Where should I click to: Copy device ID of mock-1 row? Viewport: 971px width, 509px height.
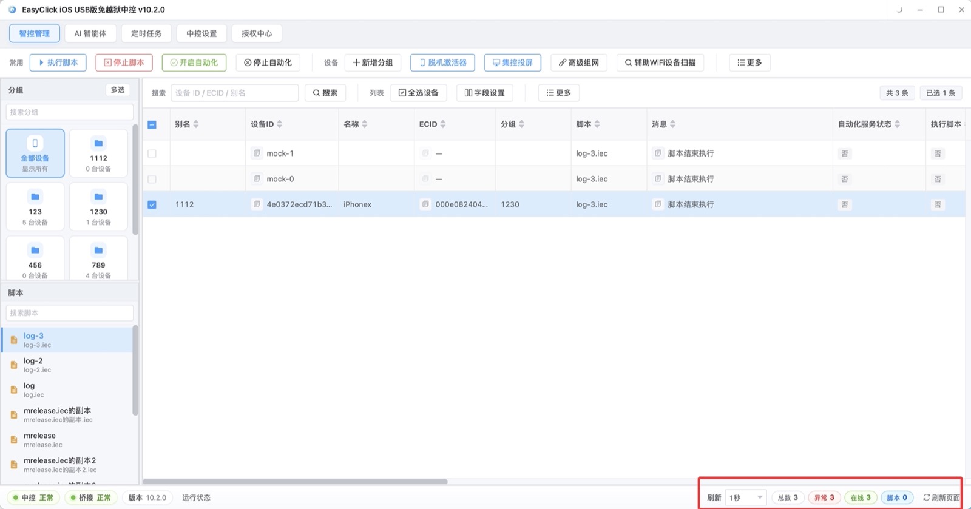click(257, 153)
